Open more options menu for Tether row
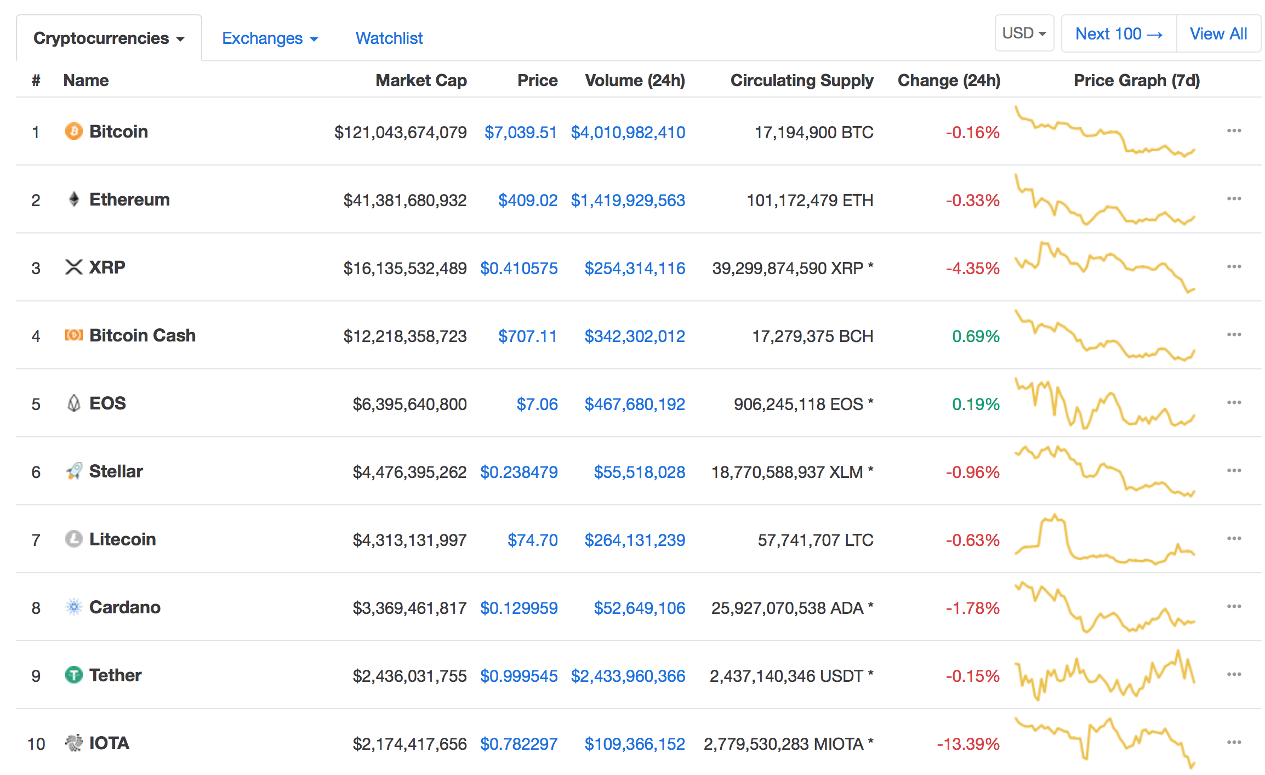 point(1234,674)
